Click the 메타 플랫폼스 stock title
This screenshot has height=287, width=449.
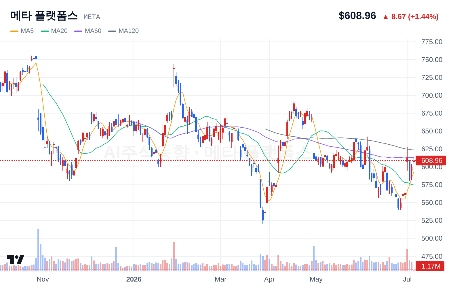click(44, 16)
